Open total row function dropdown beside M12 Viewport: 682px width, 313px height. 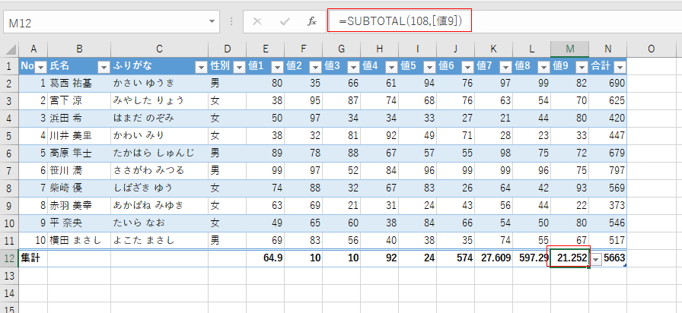click(x=597, y=259)
